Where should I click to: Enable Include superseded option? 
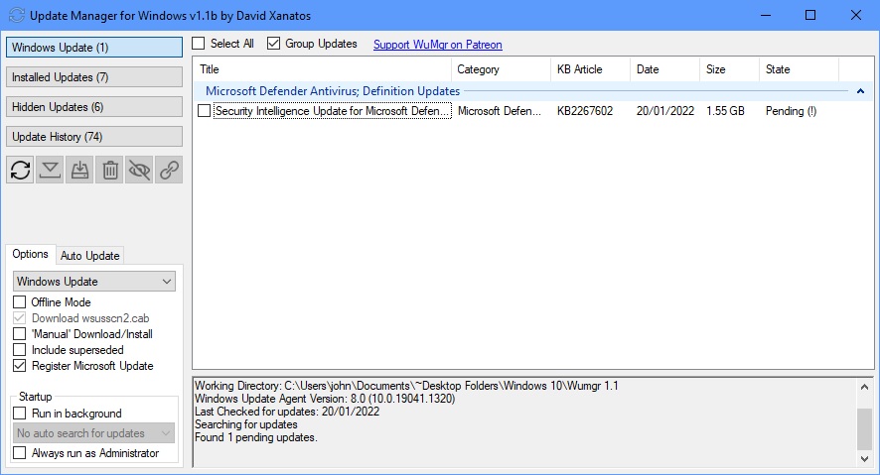coord(20,349)
